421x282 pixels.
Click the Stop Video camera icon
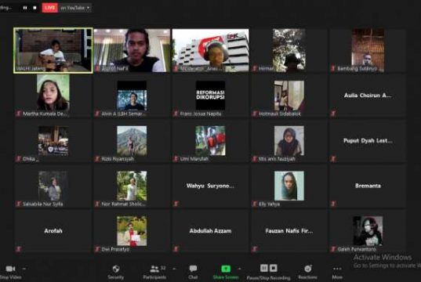10,269
